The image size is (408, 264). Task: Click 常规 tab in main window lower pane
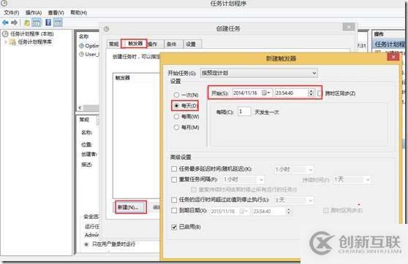[x=84, y=120]
